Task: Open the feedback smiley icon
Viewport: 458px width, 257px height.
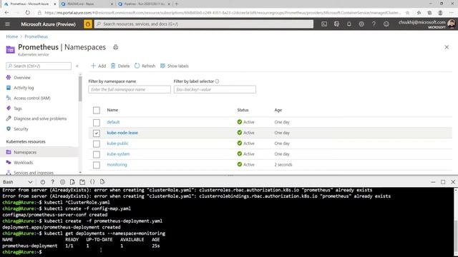Action: pyautogui.click(x=386, y=24)
